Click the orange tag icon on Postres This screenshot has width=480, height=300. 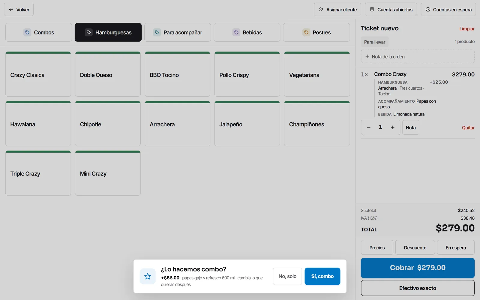coord(306,32)
